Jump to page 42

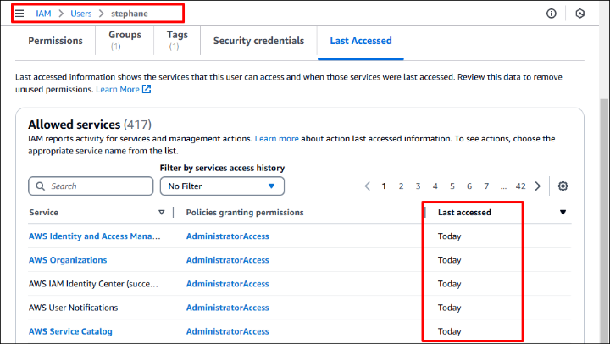520,186
